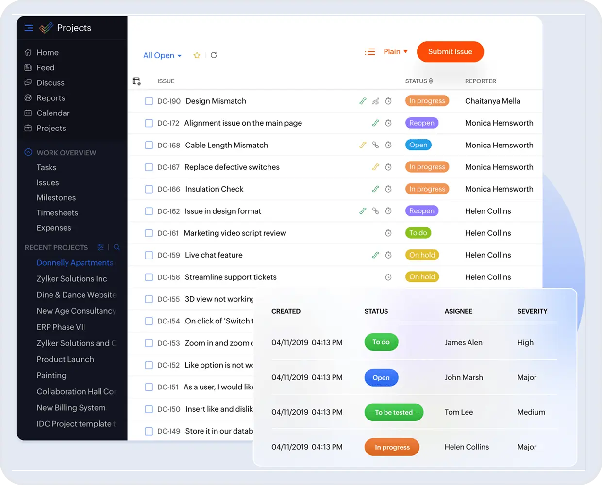The width and height of the screenshot is (602, 485).
Task: Click the search icon beside Recent Projects
Action: pos(117,247)
